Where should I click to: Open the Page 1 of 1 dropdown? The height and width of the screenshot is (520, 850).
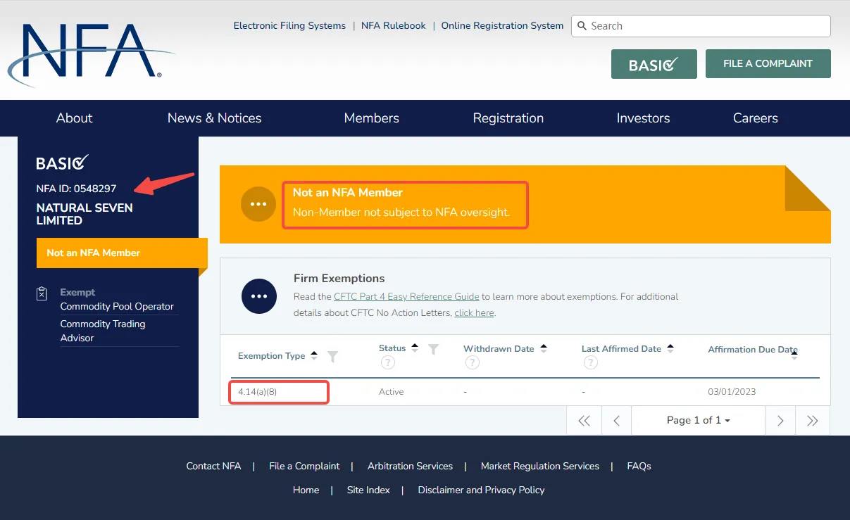tap(699, 421)
